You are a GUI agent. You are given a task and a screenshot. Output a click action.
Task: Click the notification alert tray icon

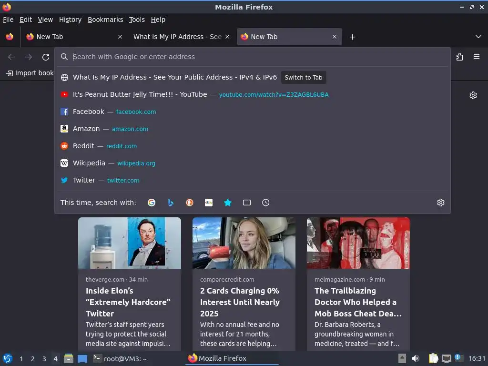pyautogui.click(x=458, y=358)
